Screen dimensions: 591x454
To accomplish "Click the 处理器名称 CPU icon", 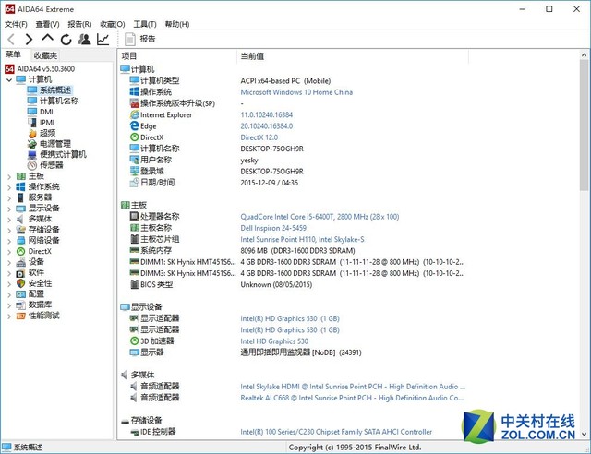I will 134,216.
